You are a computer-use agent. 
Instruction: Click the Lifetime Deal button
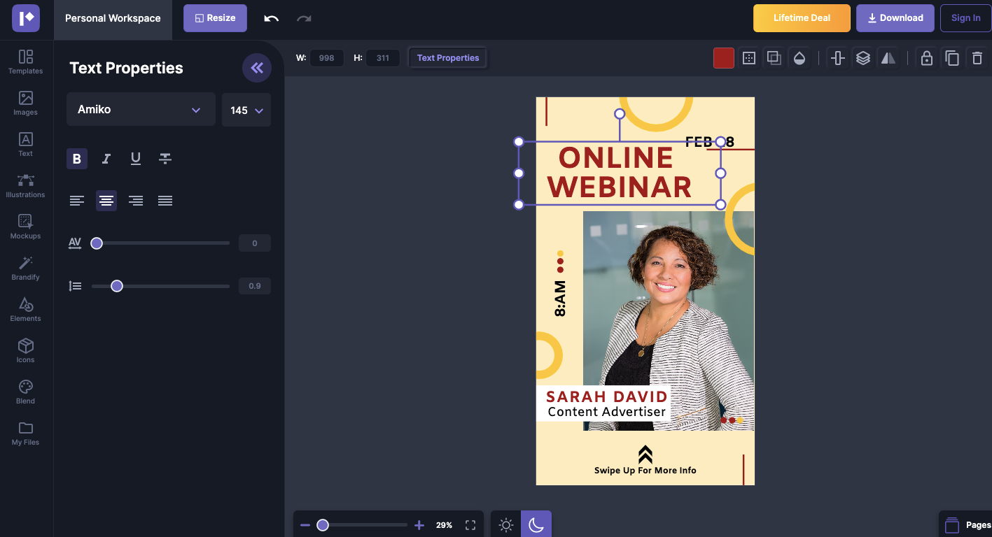(x=802, y=18)
